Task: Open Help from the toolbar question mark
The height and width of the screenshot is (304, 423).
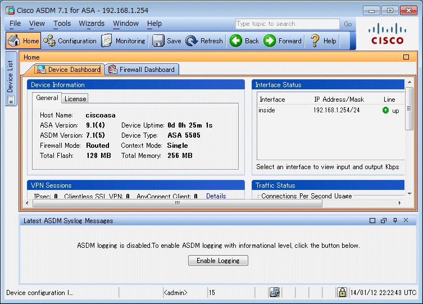Action: pyautogui.click(x=323, y=41)
